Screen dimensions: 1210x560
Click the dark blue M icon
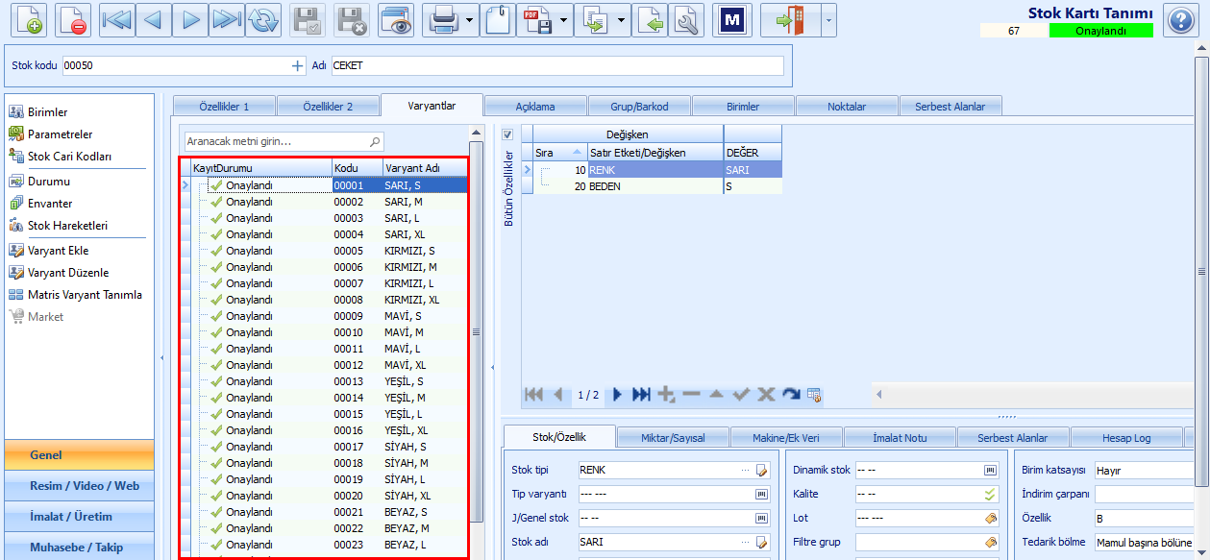pyautogui.click(x=731, y=20)
